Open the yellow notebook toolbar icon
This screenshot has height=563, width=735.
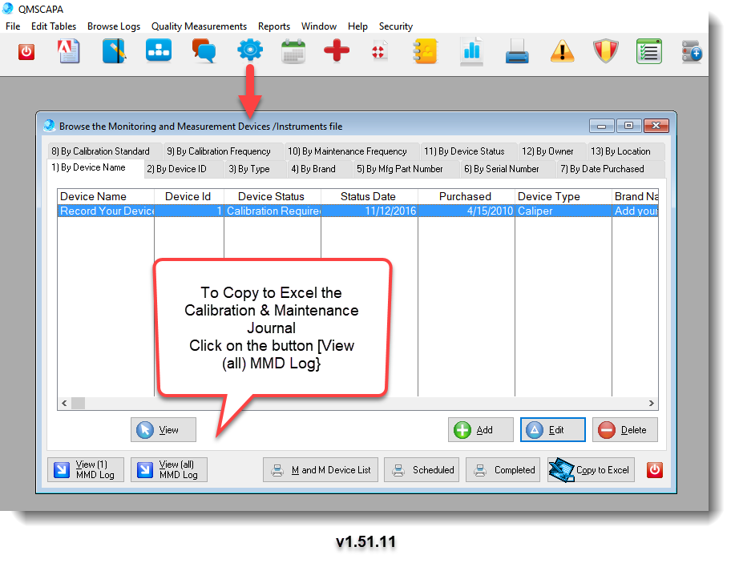(x=424, y=50)
